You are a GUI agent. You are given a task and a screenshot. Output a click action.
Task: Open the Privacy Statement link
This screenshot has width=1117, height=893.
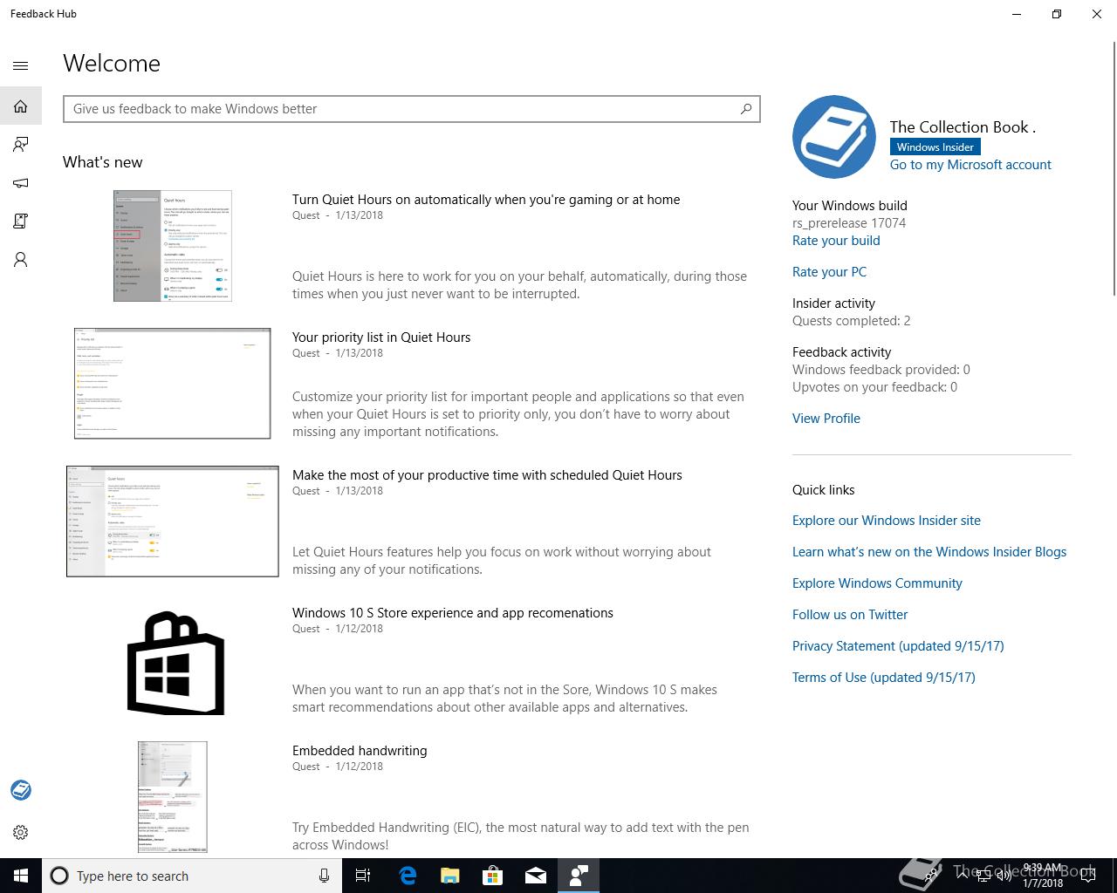pos(898,646)
